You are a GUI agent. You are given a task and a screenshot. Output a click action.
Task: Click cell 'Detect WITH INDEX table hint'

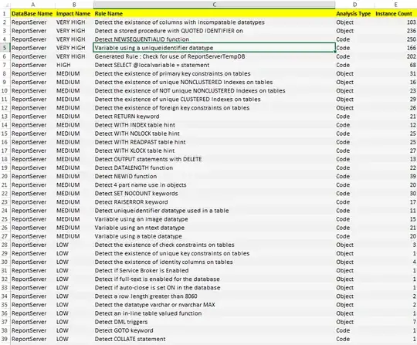click(x=214, y=125)
